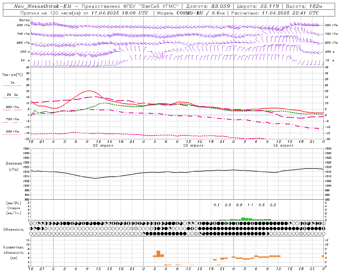The image size is (339, 271).
Task: Click the Конвективн. label
Action: 14,247
